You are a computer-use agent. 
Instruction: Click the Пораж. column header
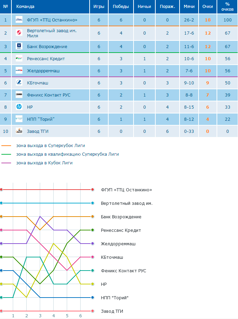coord(167,7)
